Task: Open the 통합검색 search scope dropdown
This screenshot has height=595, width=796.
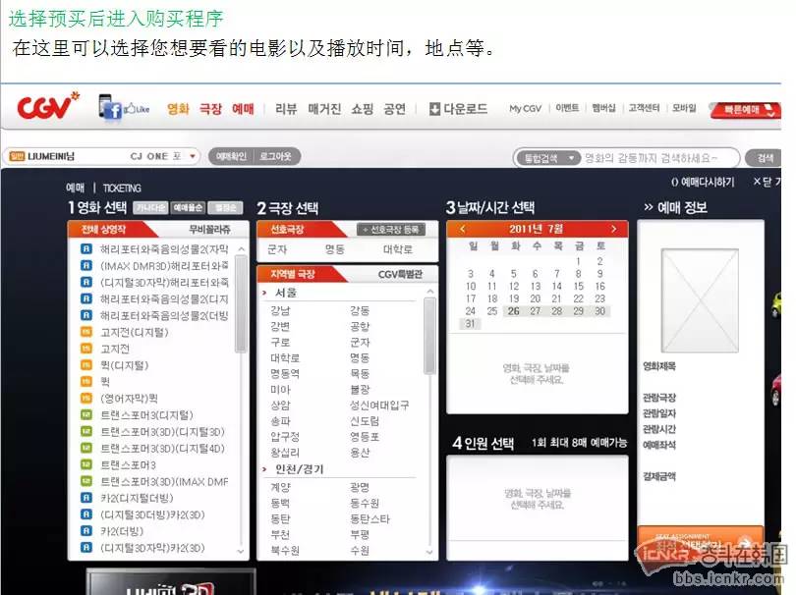Action: pyautogui.click(x=549, y=157)
